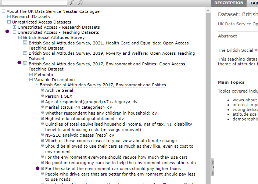
Task: Click dataset icon for 2017 Environment and Politics
Action: pyautogui.click(x=25, y=64)
